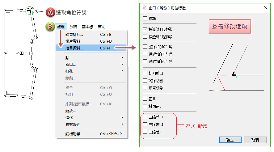Viewport: 274px width, 152px height.
Task: Expand the 尋找路徑 submenu
Action: (x=122, y=124)
